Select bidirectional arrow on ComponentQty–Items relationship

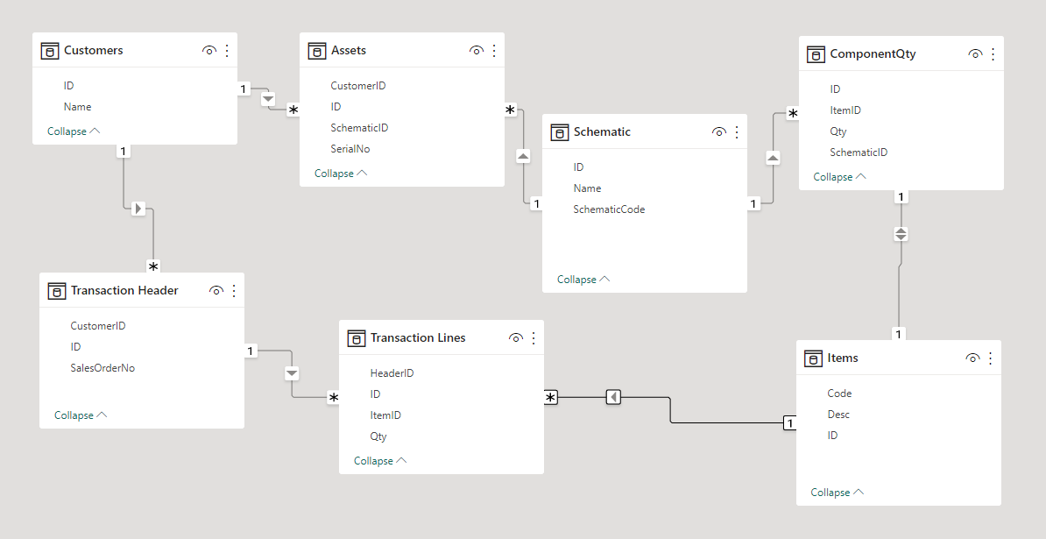[901, 234]
